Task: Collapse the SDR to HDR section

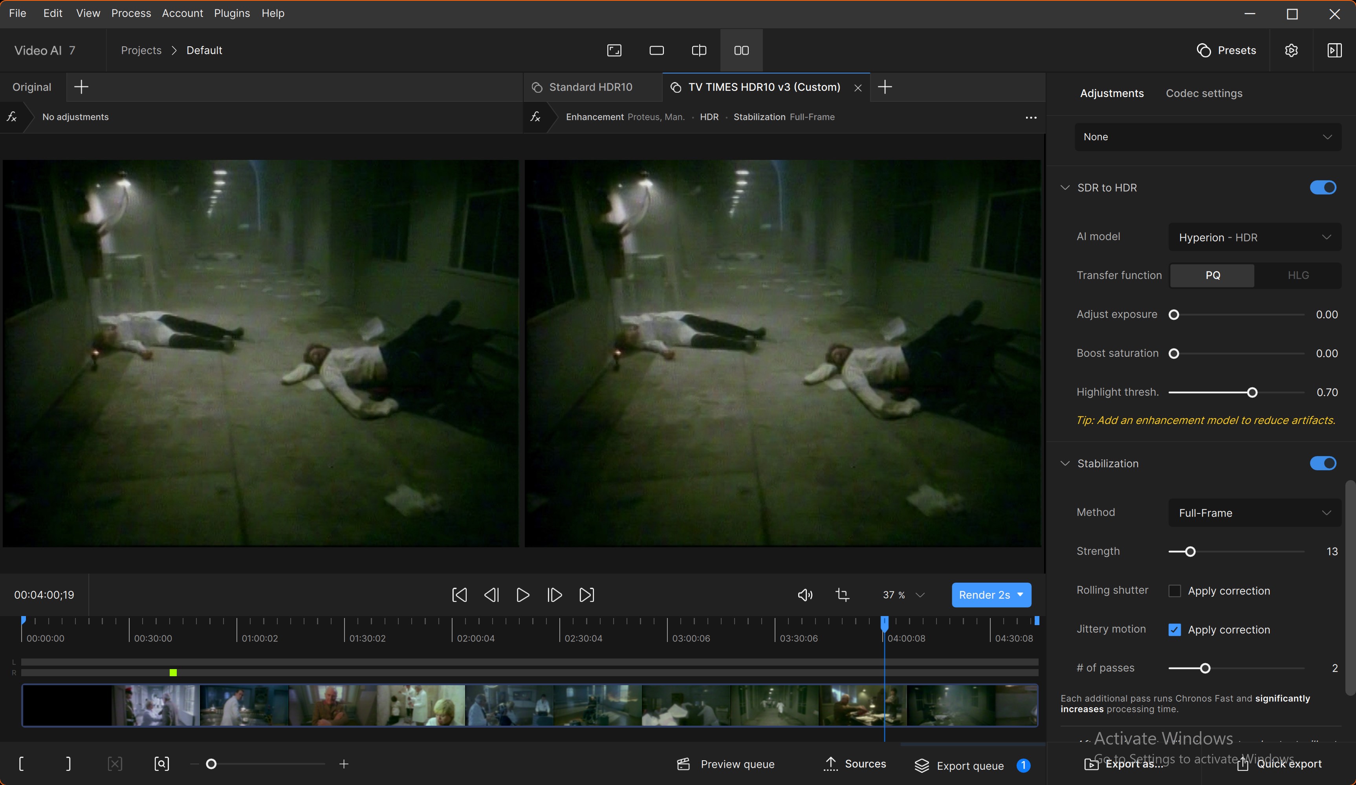Action: [1065, 187]
